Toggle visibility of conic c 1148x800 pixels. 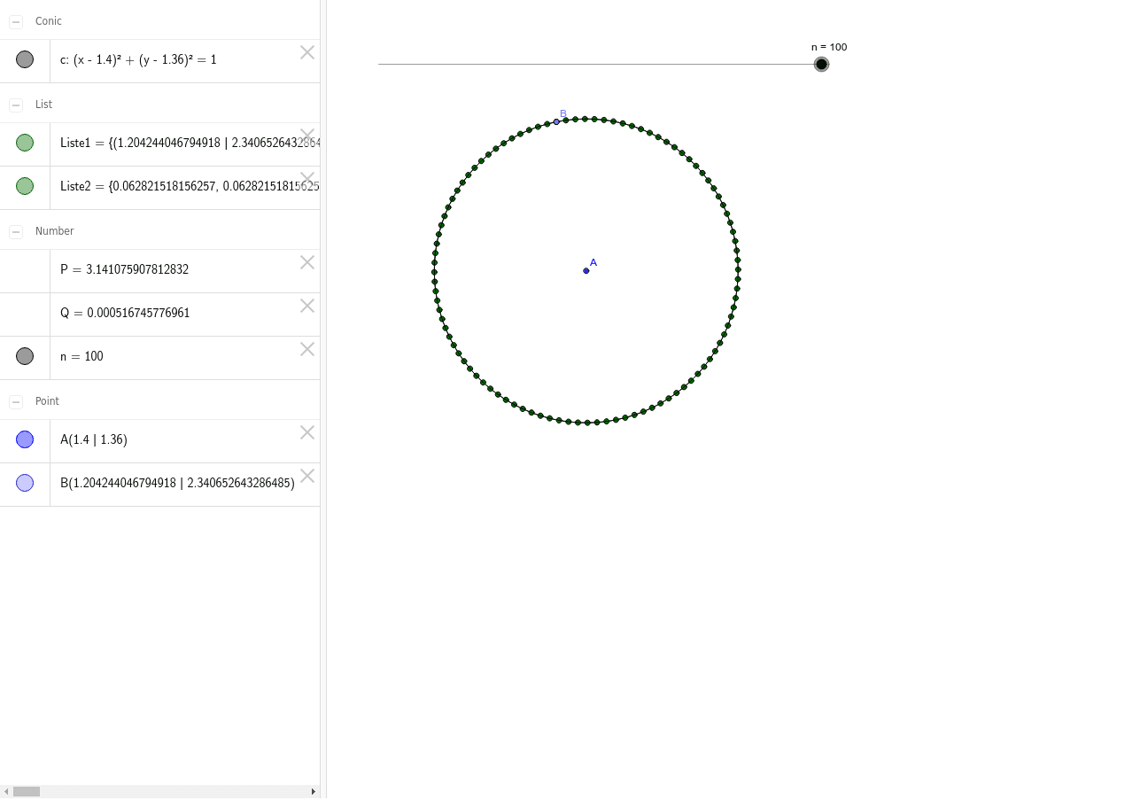[x=25, y=59]
